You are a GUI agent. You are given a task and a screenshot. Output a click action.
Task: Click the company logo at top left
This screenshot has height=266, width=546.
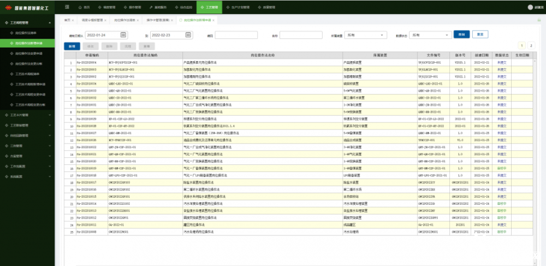9,7
